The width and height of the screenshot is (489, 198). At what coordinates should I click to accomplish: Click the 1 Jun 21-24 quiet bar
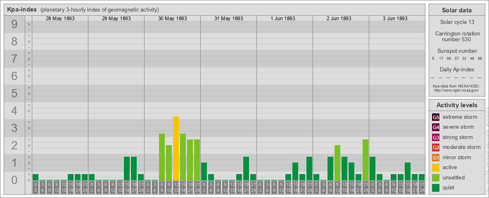pos(309,168)
